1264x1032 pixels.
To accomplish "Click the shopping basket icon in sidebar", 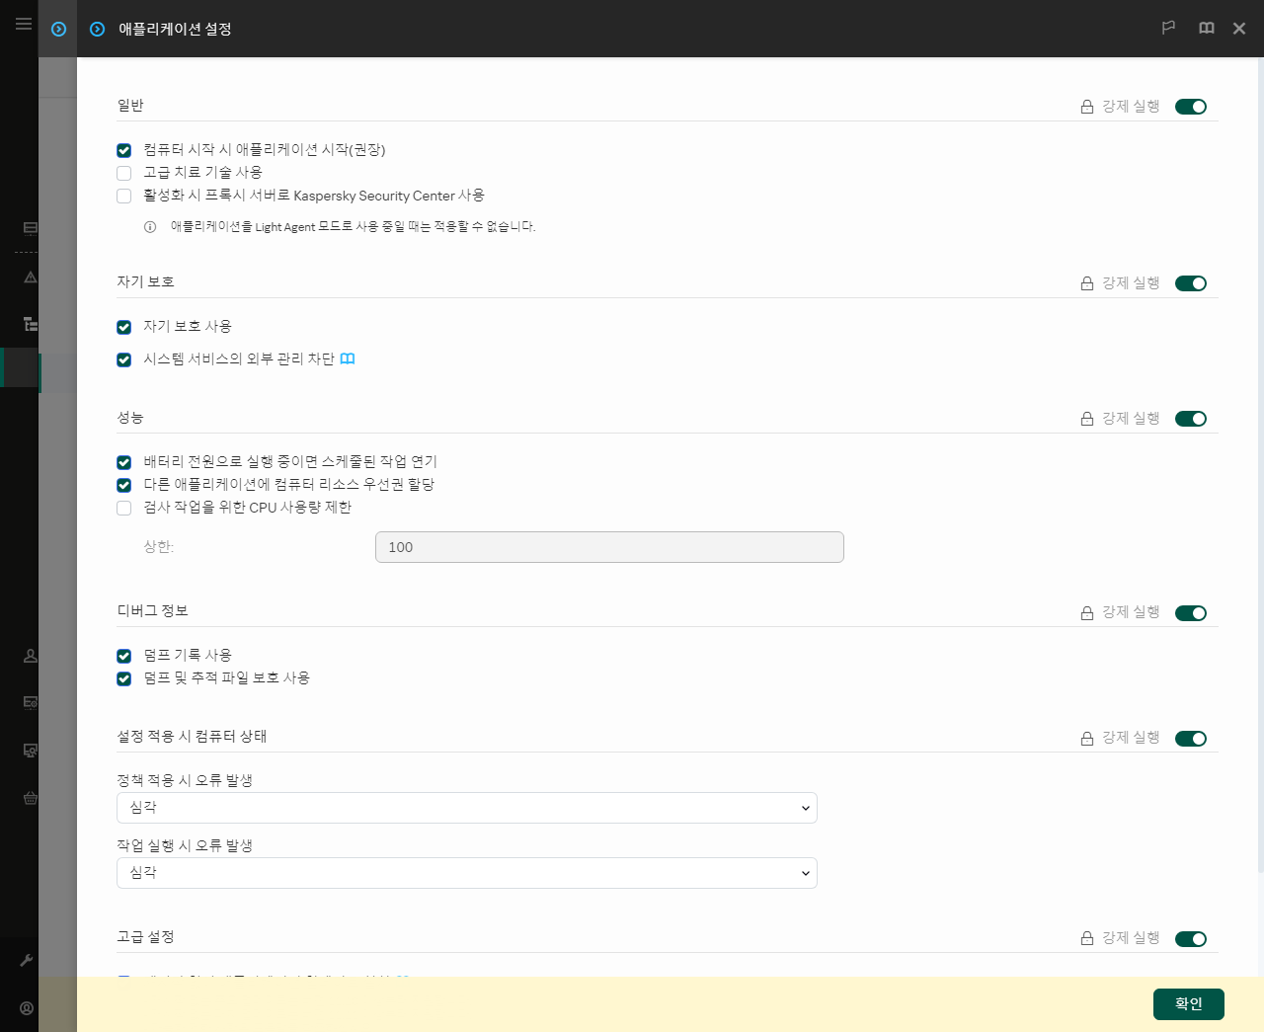I will click(x=31, y=798).
